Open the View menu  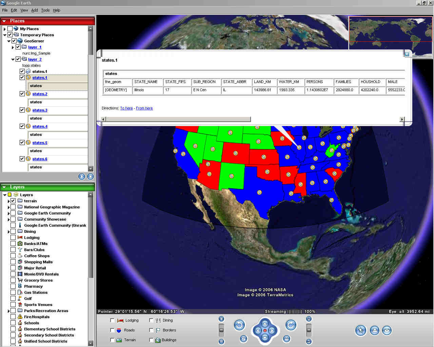24,10
